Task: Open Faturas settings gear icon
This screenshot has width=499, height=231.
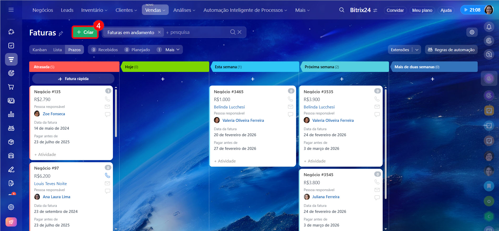Action: tap(472, 32)
